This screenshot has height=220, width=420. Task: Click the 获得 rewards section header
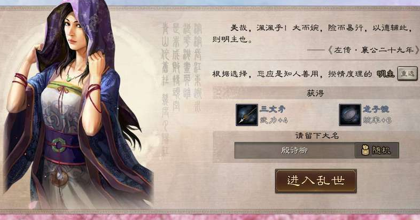[x=315, y=93]
